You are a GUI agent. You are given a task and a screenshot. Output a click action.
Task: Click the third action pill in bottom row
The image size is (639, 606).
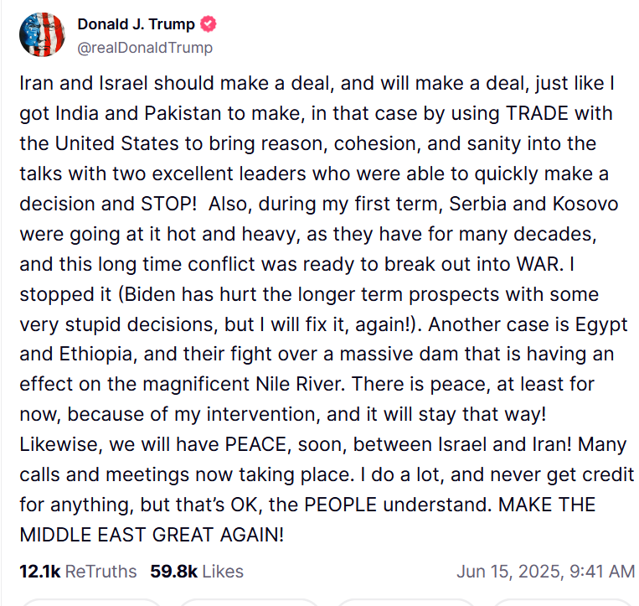click(406, 603)
